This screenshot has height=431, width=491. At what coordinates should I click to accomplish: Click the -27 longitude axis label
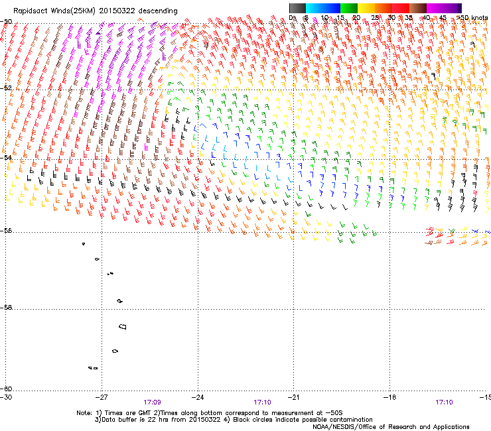tap(102, 397)
